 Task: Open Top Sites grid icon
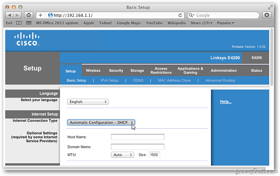[29, 23]
